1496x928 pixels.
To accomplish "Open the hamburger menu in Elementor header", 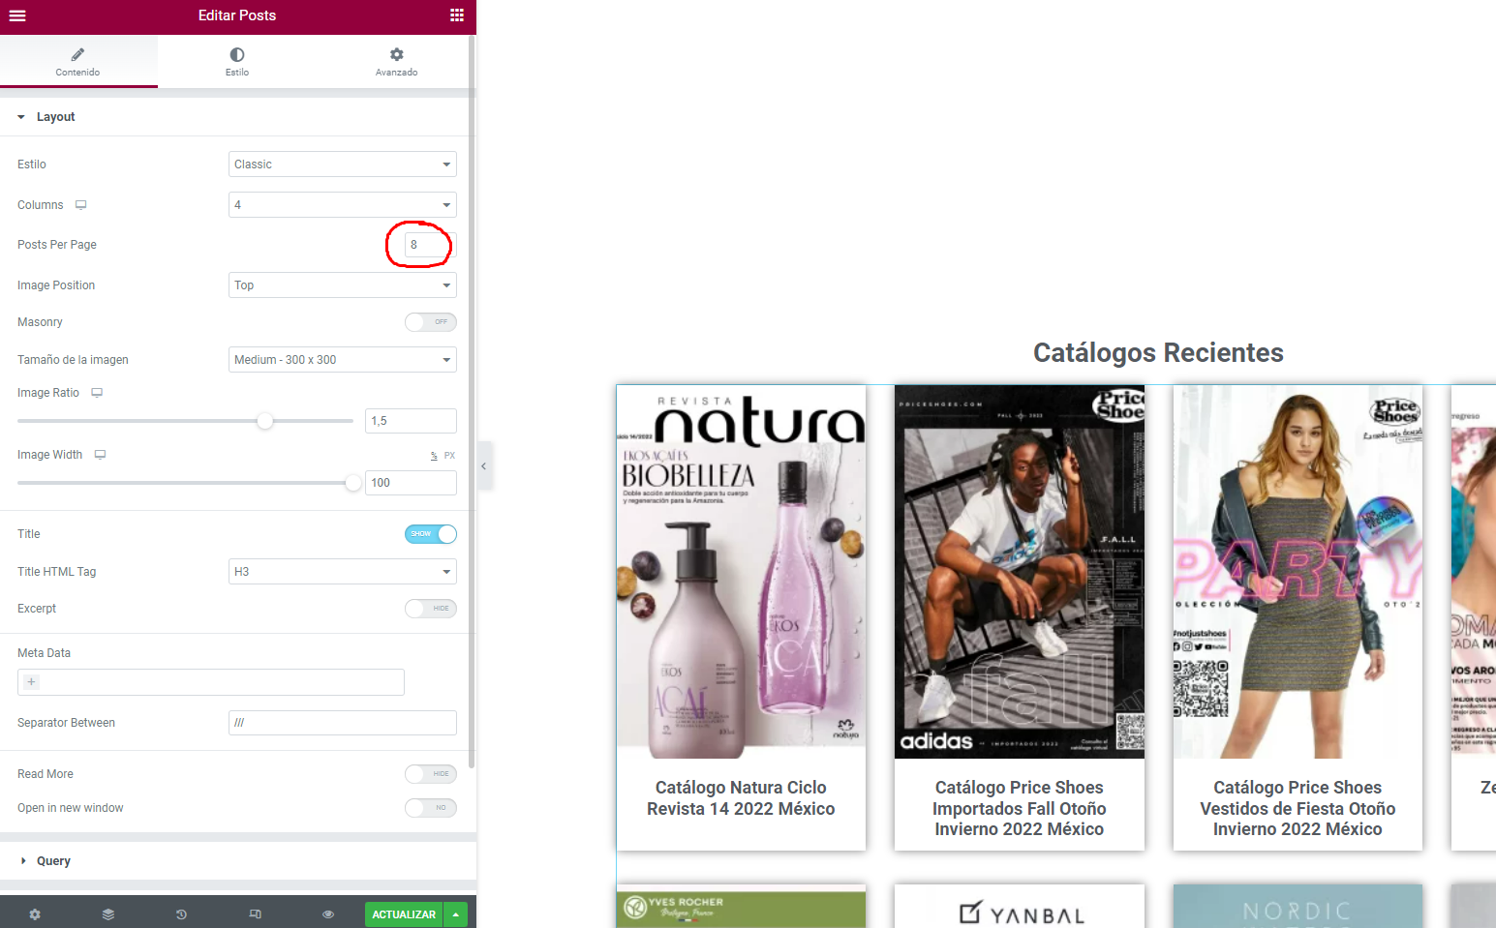I will 17,15.
